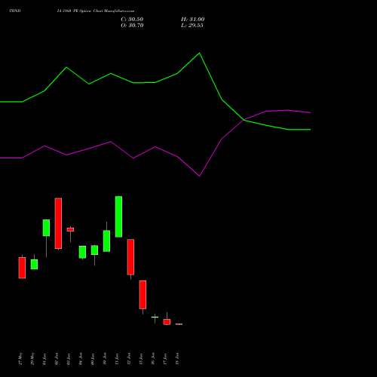This screenshot has width=377, height=377.
Task: Select the tall green candlestick above 11 Jun
Action: (x=118, y=216)
